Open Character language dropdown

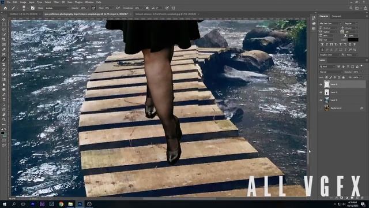(330, 55)
